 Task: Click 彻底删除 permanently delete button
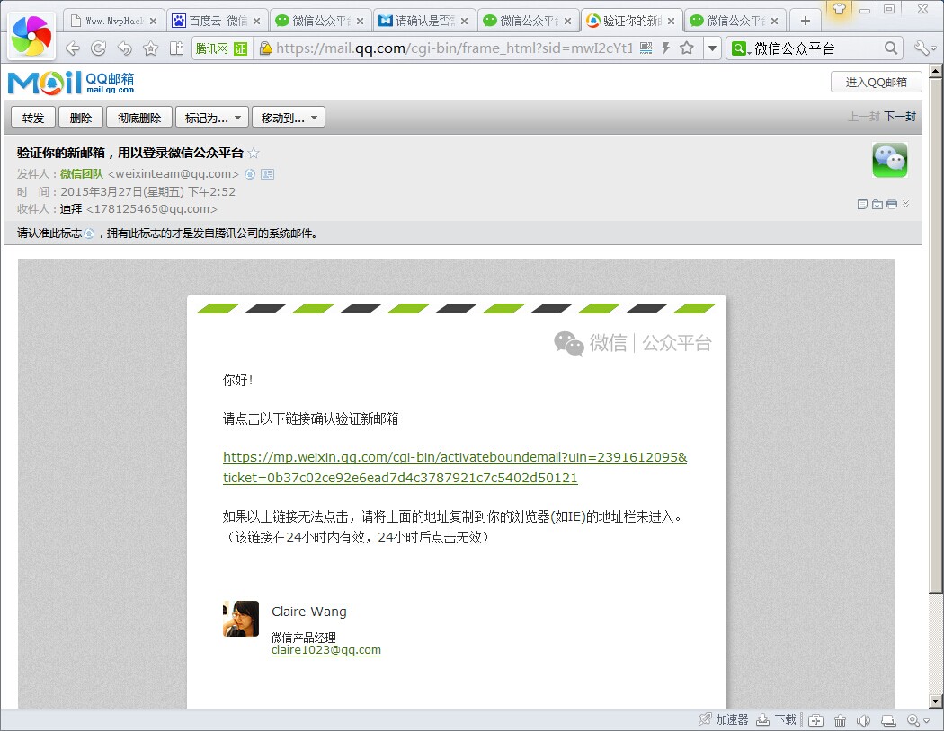[x=139, y=118]
